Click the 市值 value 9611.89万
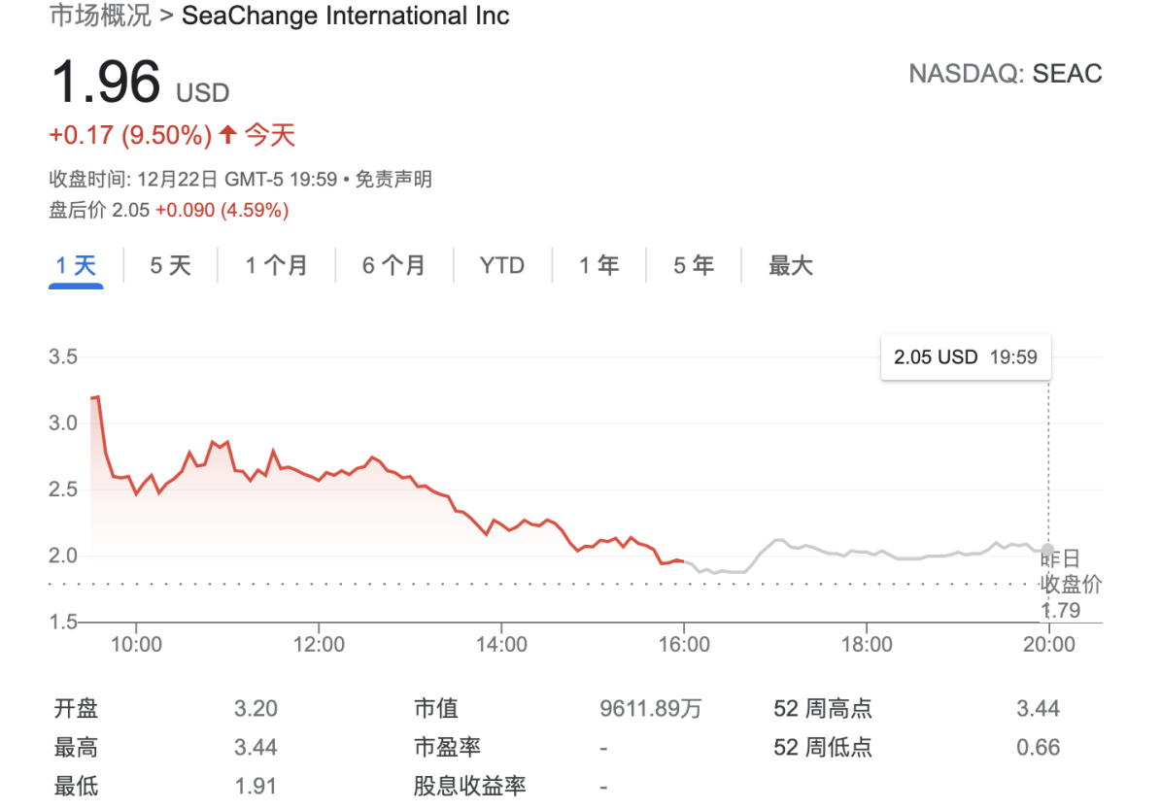Screen dimensions: 1161x810 650,709
